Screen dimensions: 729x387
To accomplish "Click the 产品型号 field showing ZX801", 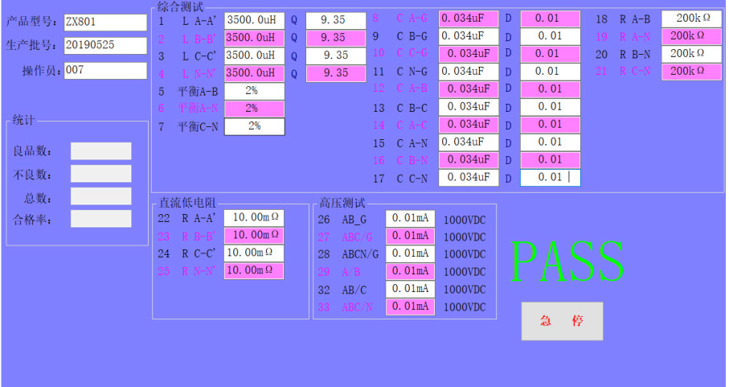I will click(x=104, y=22).
